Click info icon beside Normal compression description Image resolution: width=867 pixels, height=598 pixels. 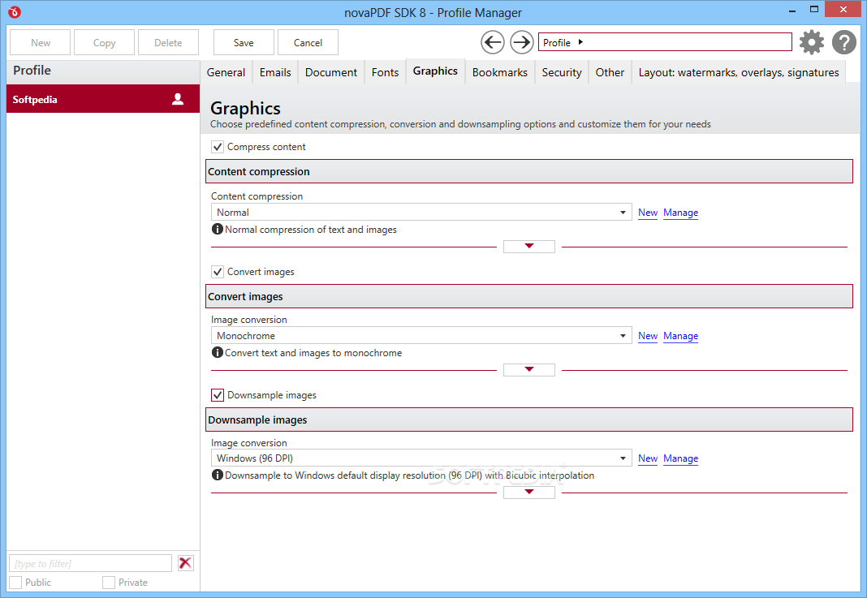coord(218,229)
